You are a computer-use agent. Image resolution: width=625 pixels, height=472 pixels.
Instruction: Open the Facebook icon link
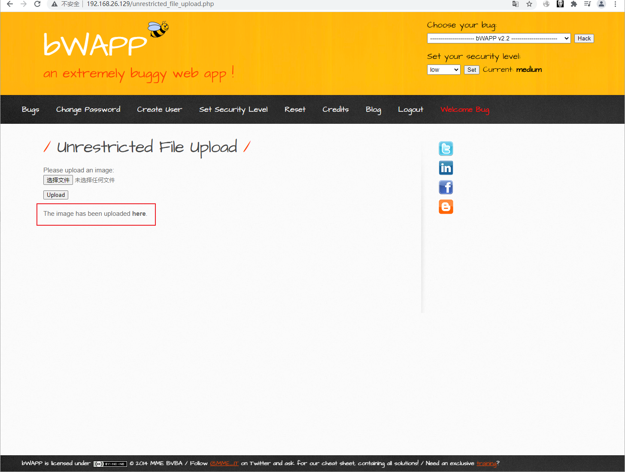pyautogui.click(x=446, y=187)
